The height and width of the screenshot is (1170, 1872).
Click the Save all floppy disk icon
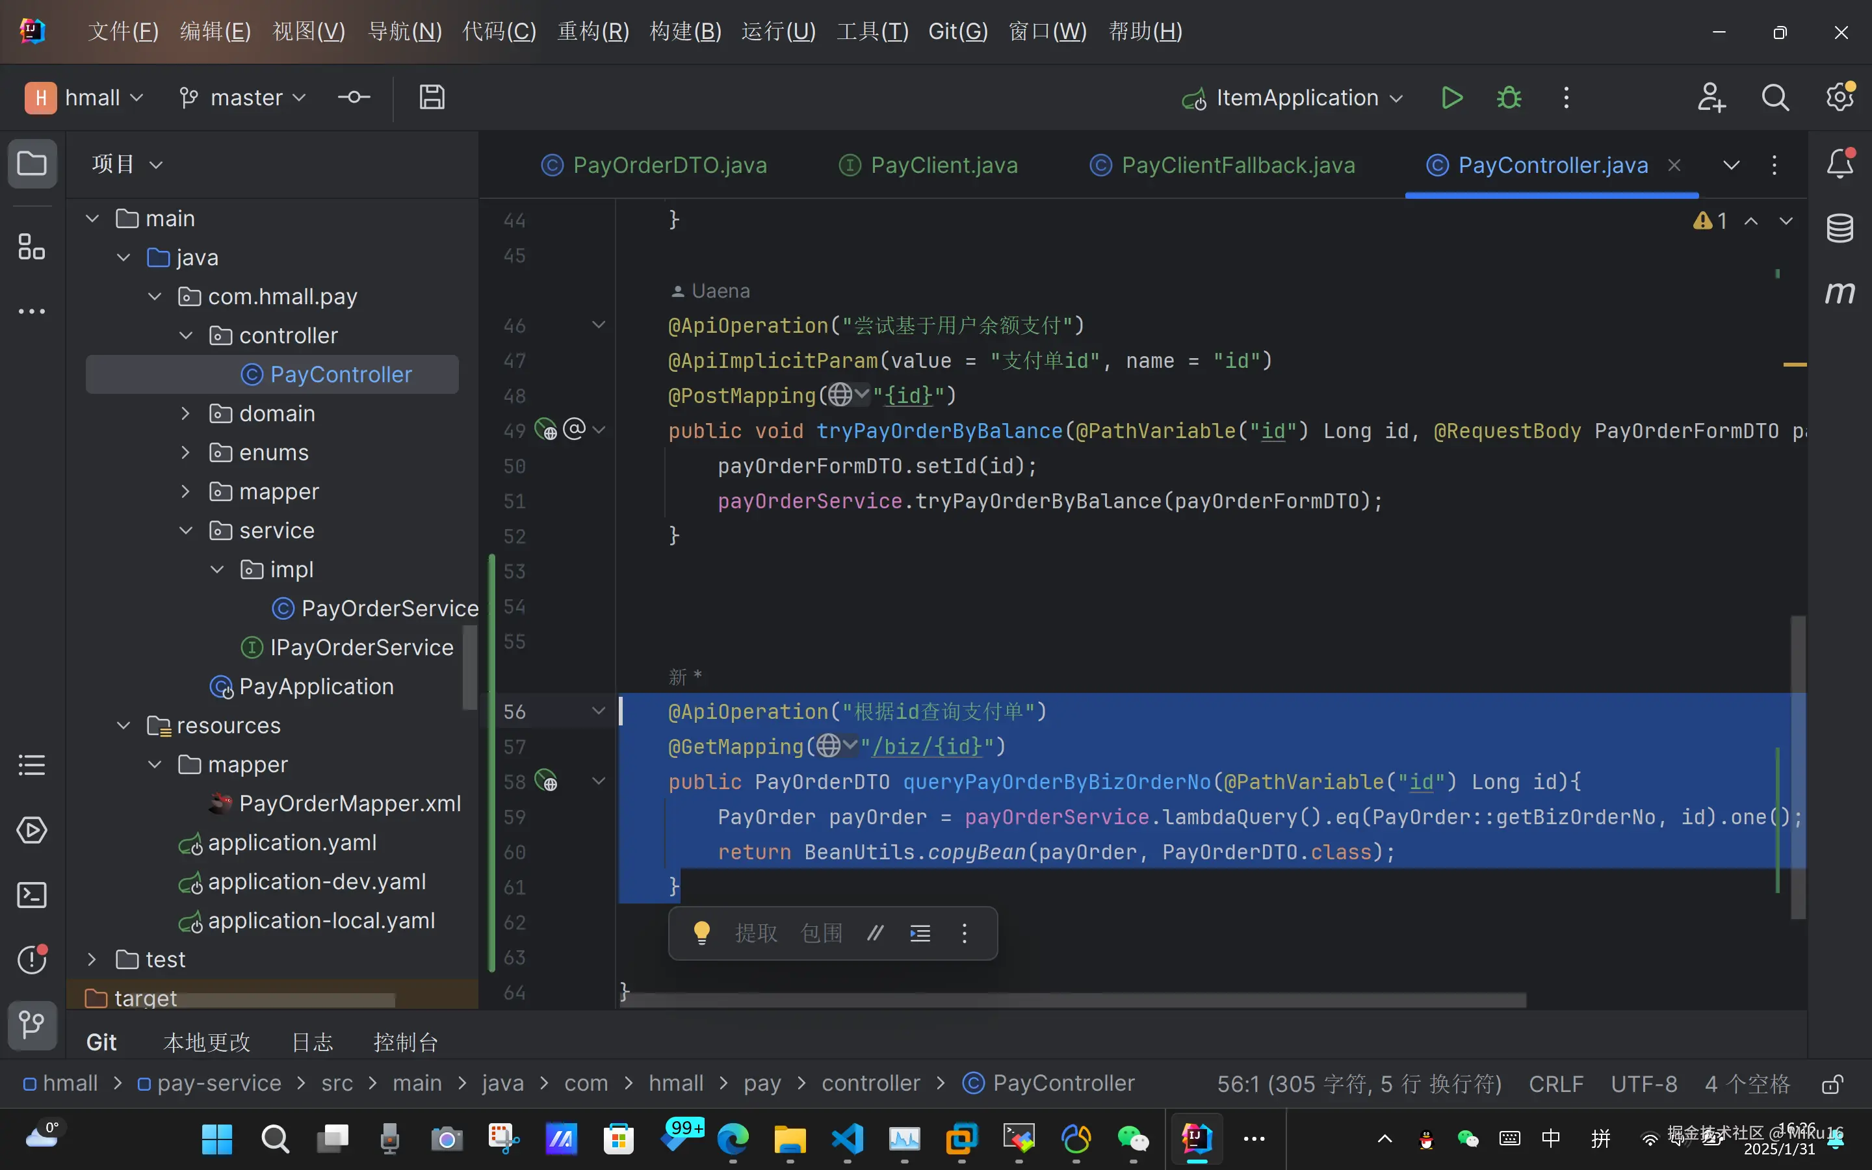coord(432,97)
